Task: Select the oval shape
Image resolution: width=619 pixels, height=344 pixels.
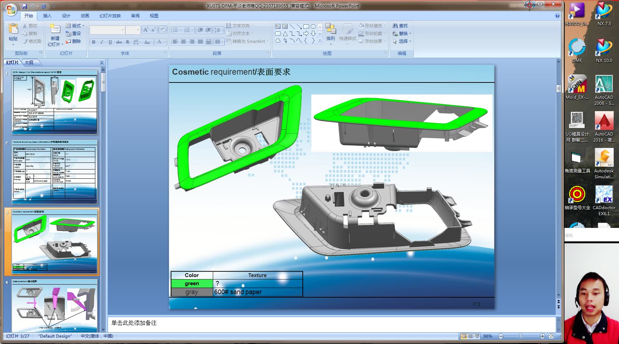Action: [313, 26]
